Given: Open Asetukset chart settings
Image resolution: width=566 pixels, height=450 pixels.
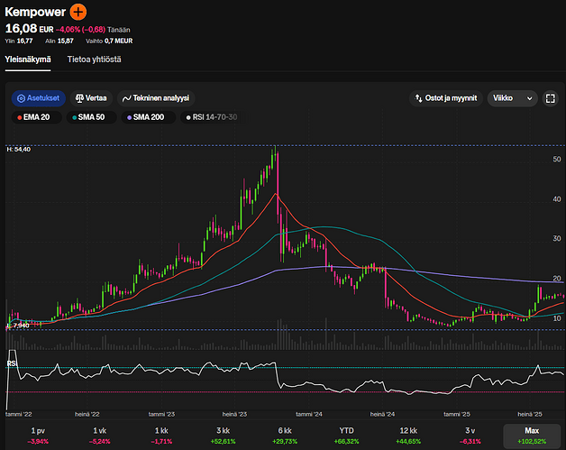Looking at the screenshot, I should 39,98.
